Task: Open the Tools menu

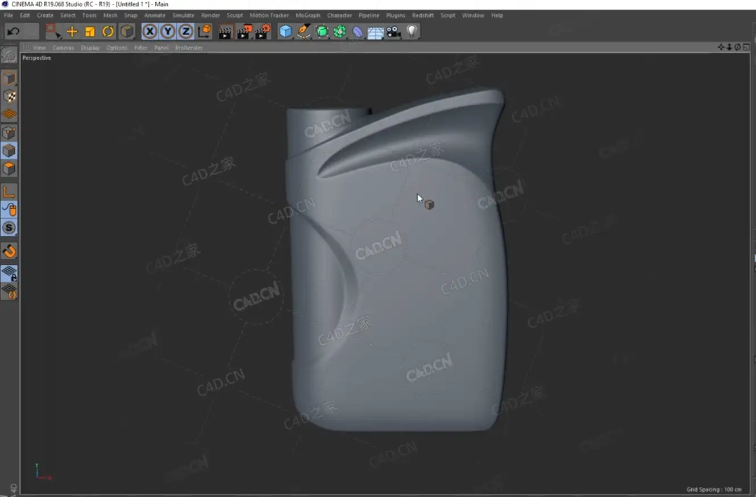Action: (89, 15)
